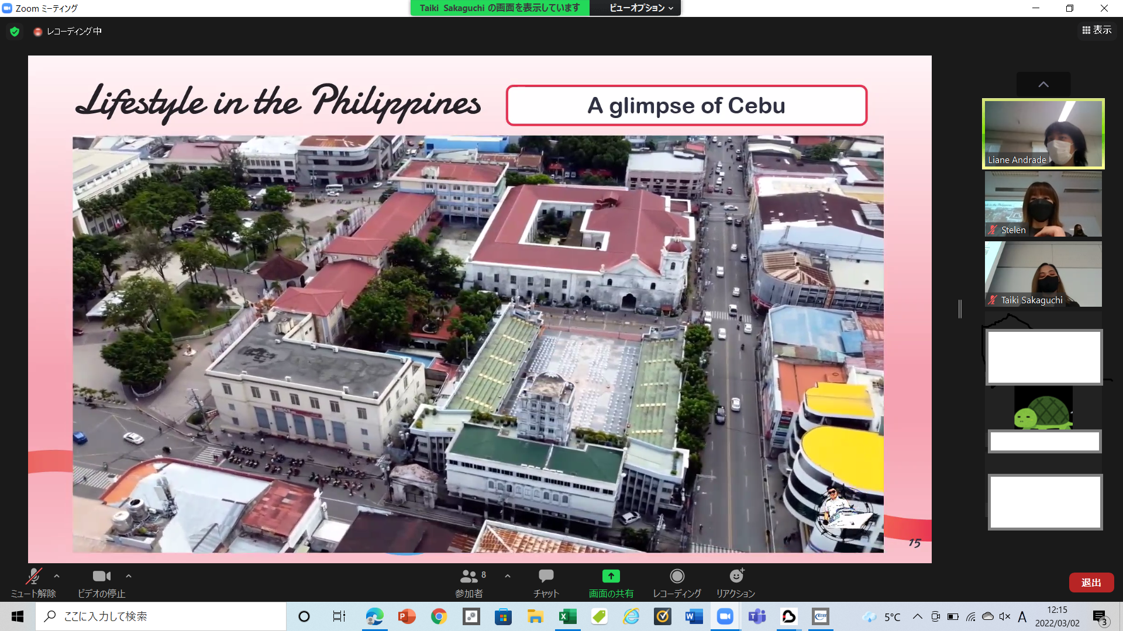Open the Windows Start menu
This screenshot has height=631, width=1123.
18,616
